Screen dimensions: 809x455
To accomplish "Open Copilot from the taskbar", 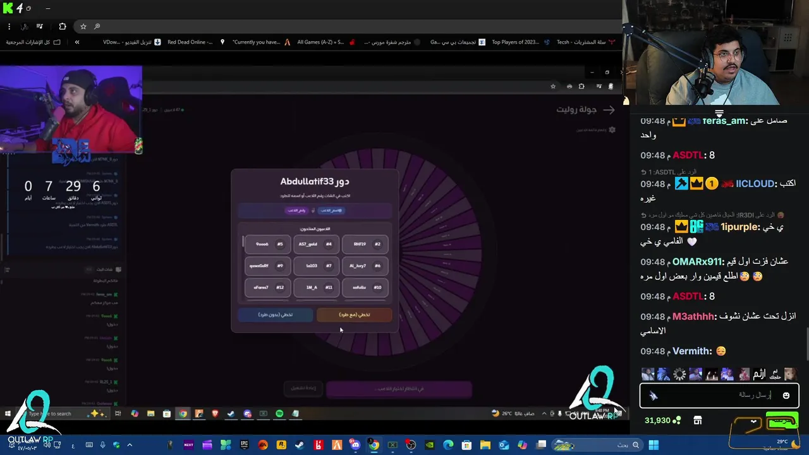I will click(522, 445).
